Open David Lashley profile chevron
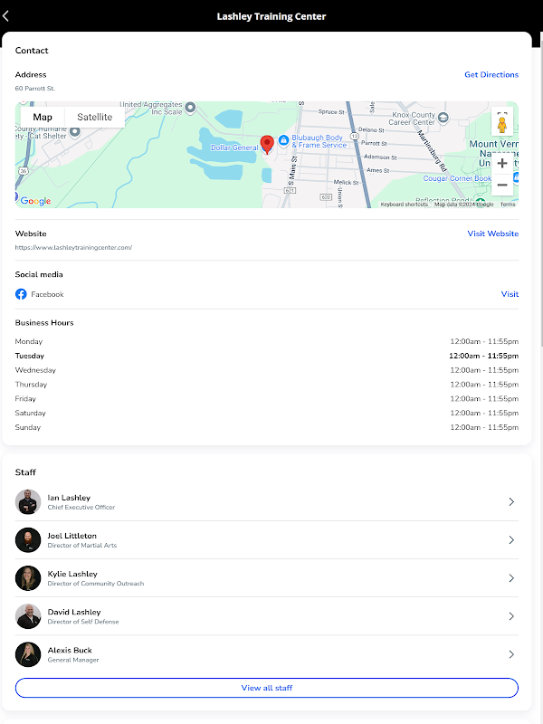The width and height of the screenshot is (543, 724). [x=511, y=616]
